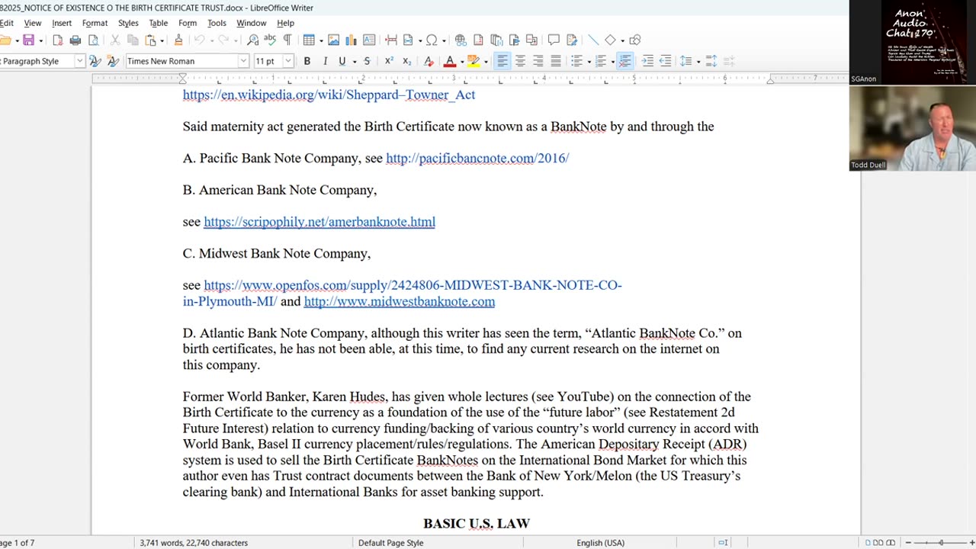Image resolution: width=976 pixels, height=549 pixels.
Task: Toggle italic formatting
Action: coord(325,61)
